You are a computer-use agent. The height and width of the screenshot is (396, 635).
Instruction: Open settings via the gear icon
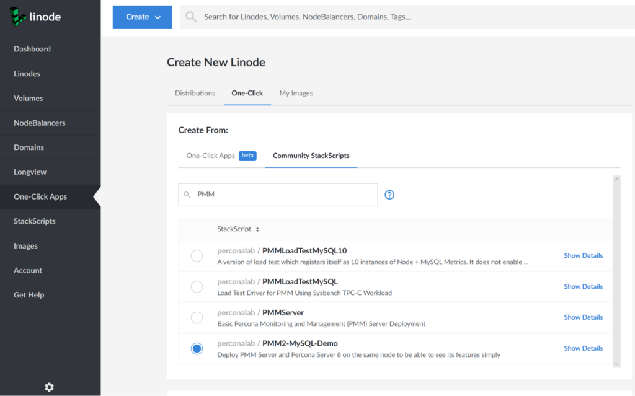[50, 387]
